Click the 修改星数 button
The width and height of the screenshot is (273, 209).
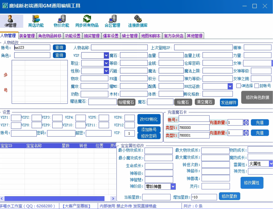(230, 196)
